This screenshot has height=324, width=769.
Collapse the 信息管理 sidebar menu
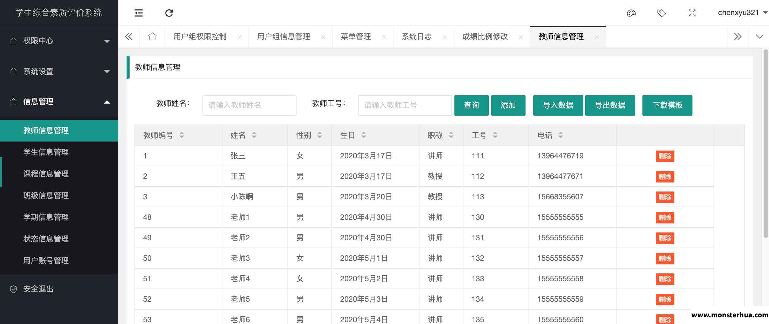tap(59, 102)
